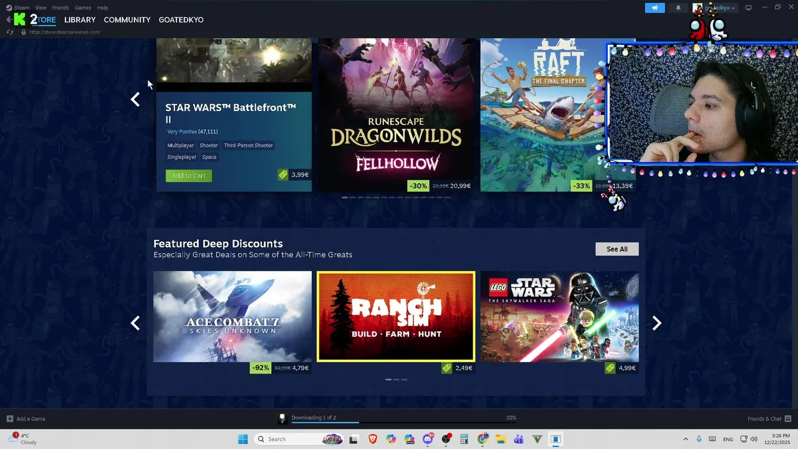The height and width of the screenshot is (449, 798).
Task: Open the notifications bell
Action: click(x=678, y=7)
